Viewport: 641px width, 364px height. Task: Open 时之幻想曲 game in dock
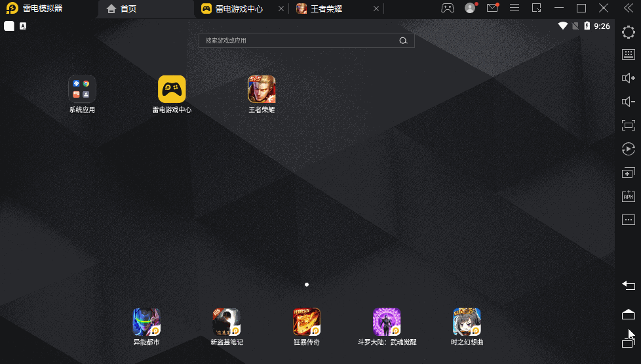467,322
